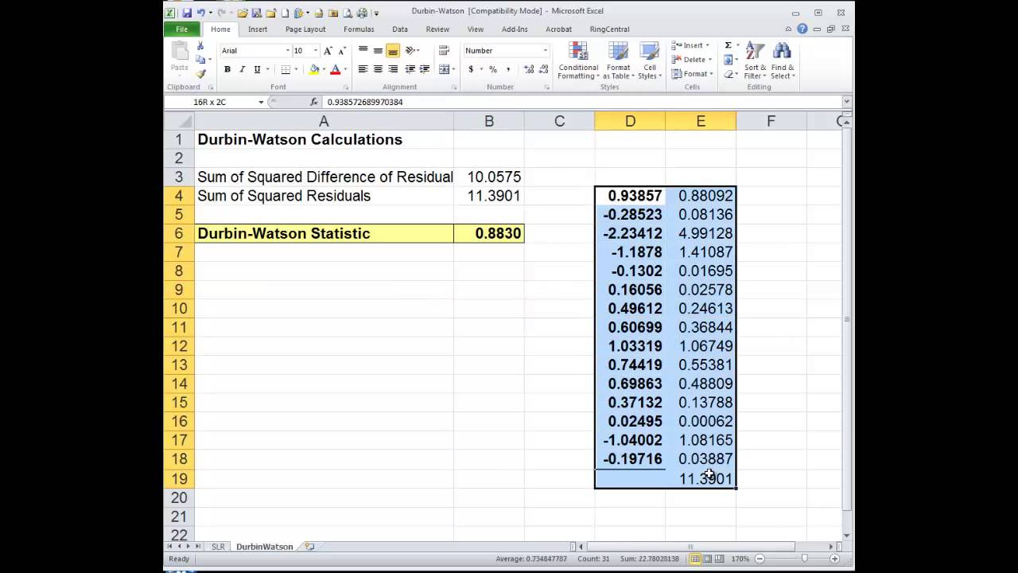Open Sort & Filter menu
Image resolution: width=1018 pixels, height=573 pixels.
pos(755,60)
